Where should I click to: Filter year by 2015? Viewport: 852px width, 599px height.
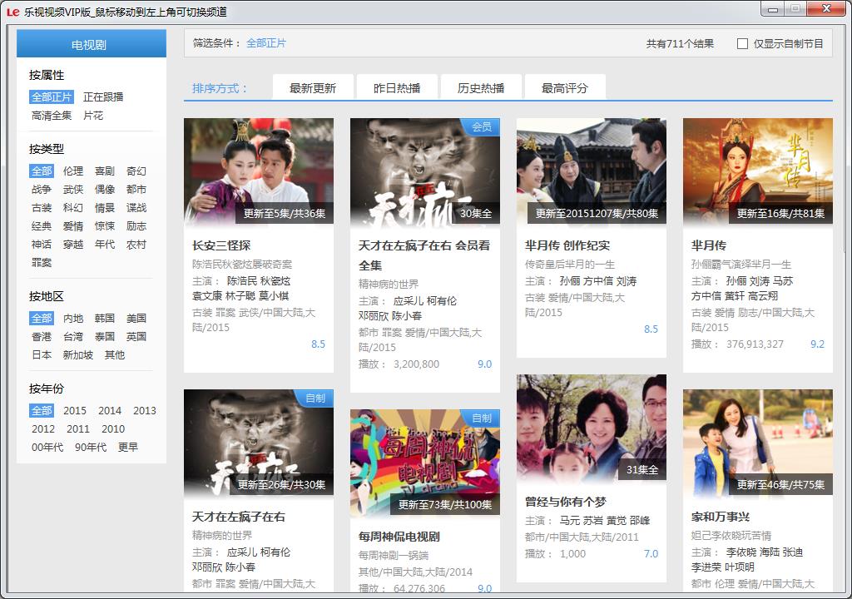[75, 411]
